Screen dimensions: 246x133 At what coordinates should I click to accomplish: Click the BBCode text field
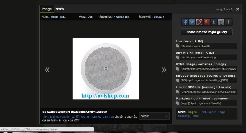208,80
